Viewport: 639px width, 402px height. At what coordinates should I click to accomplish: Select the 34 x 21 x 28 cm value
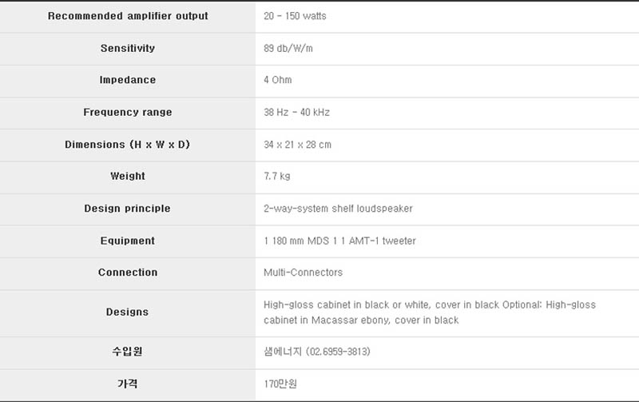(297, 145)
